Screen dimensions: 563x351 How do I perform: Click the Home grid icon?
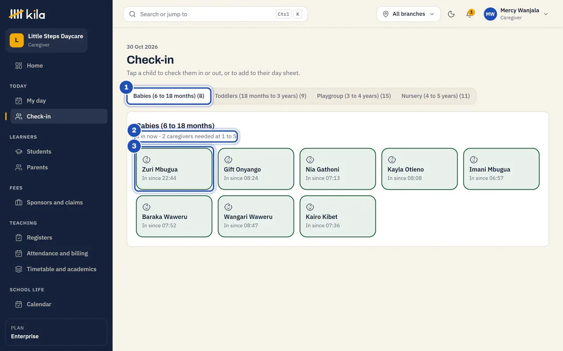point(18,65)
